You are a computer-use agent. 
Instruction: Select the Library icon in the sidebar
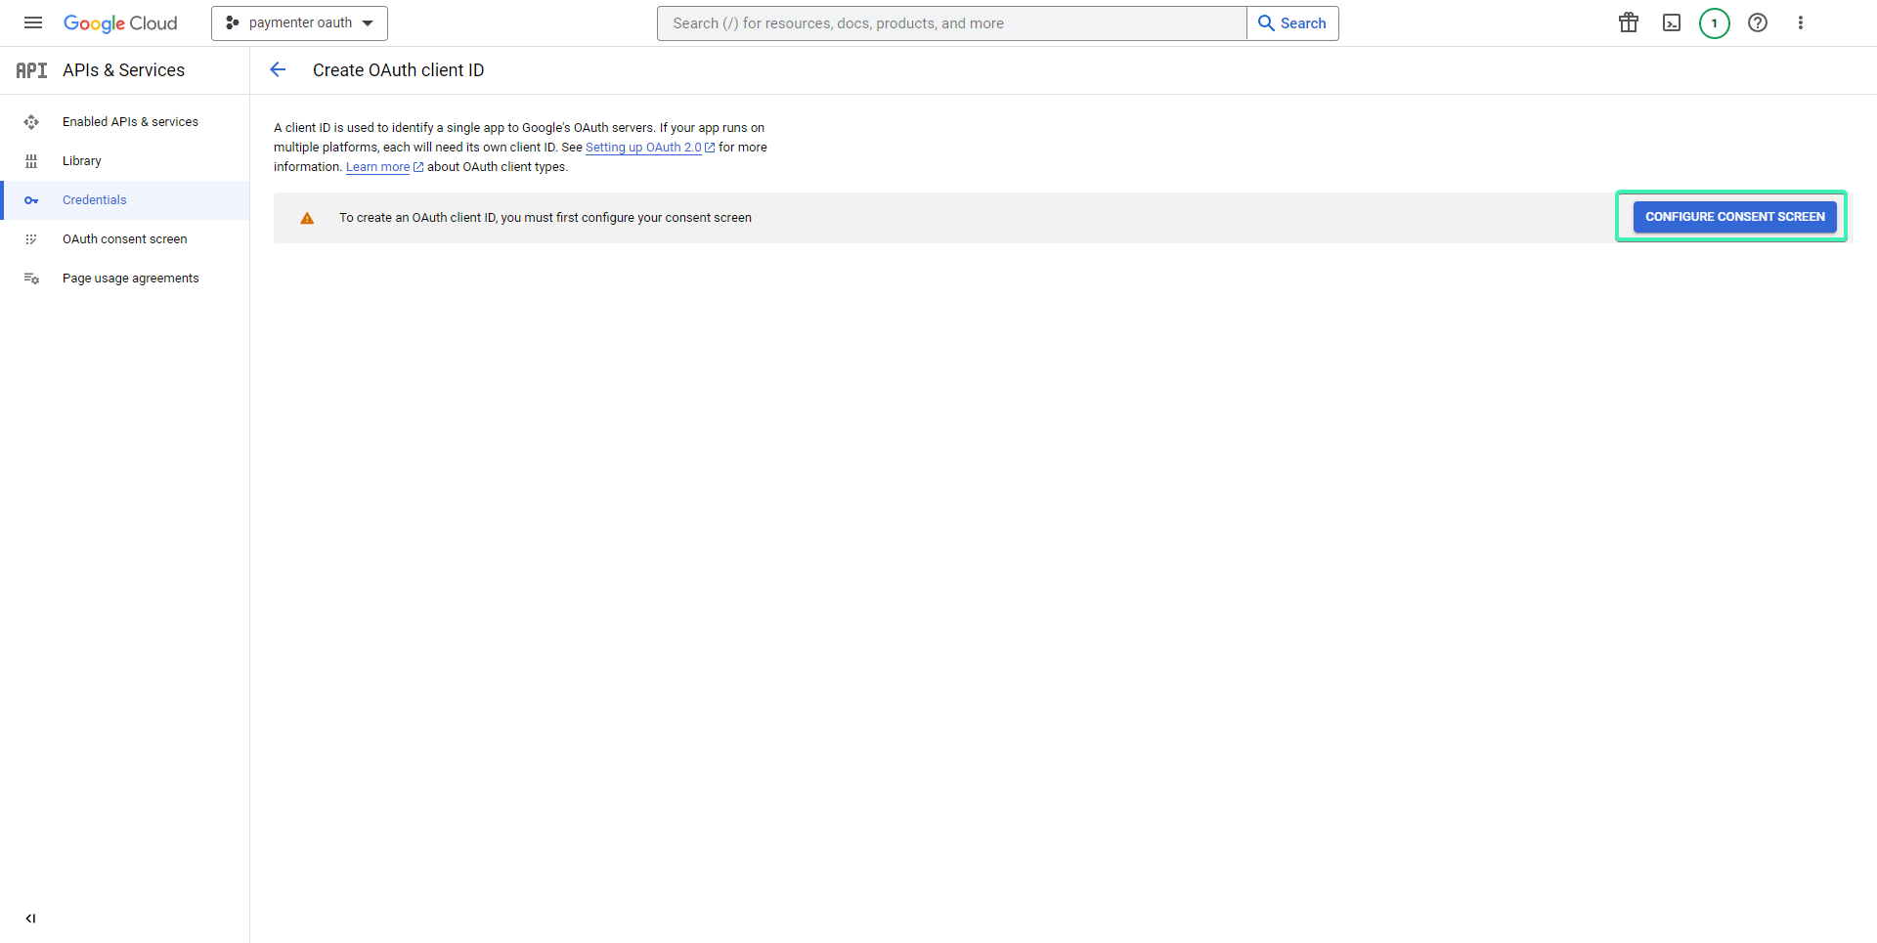[32, 160]
